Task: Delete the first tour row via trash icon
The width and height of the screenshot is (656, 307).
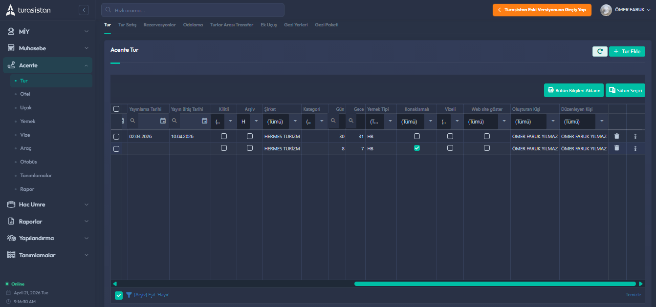Action: tap(616, 136)
